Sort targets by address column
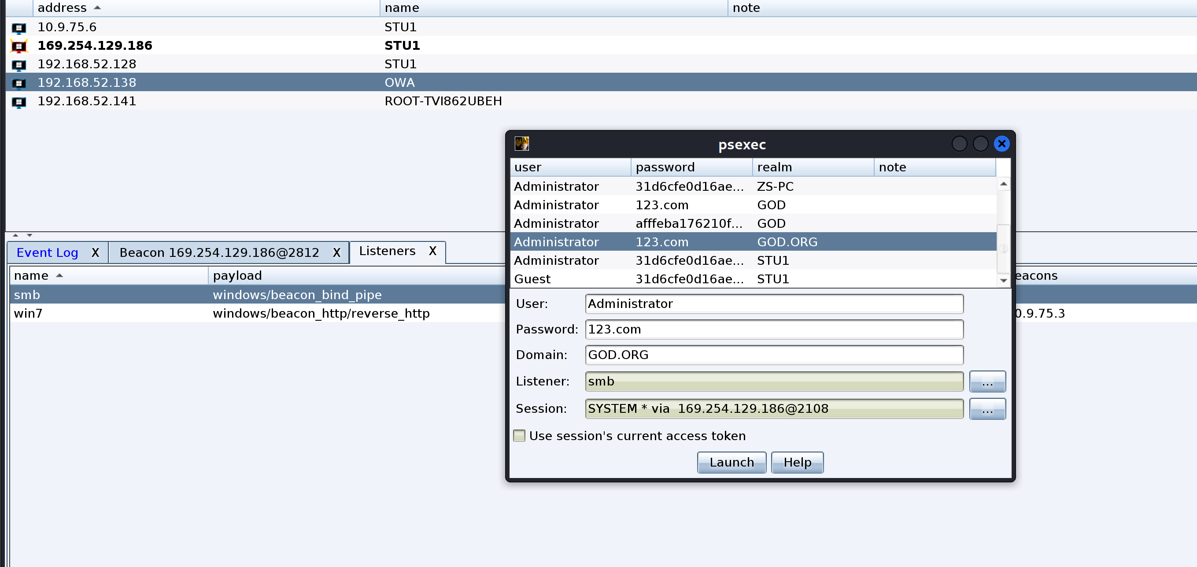This screenshot has height=567, width=1197. pyautogui.click(x=206, y=8)
